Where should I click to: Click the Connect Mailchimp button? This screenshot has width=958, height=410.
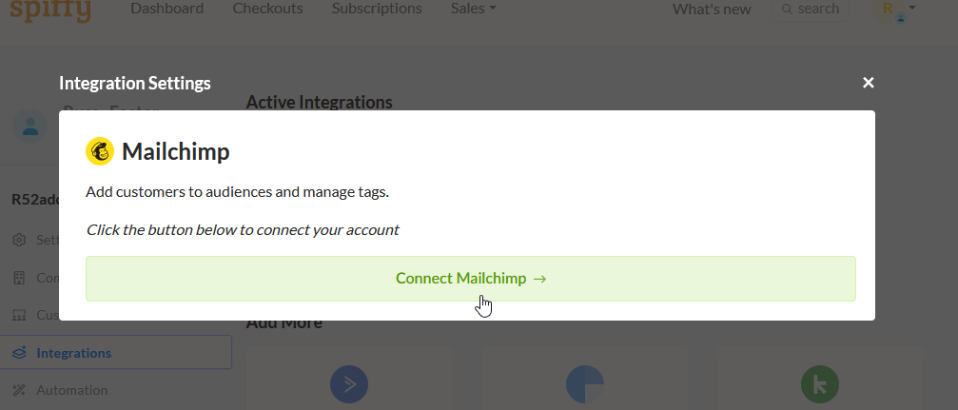(471, 279)
